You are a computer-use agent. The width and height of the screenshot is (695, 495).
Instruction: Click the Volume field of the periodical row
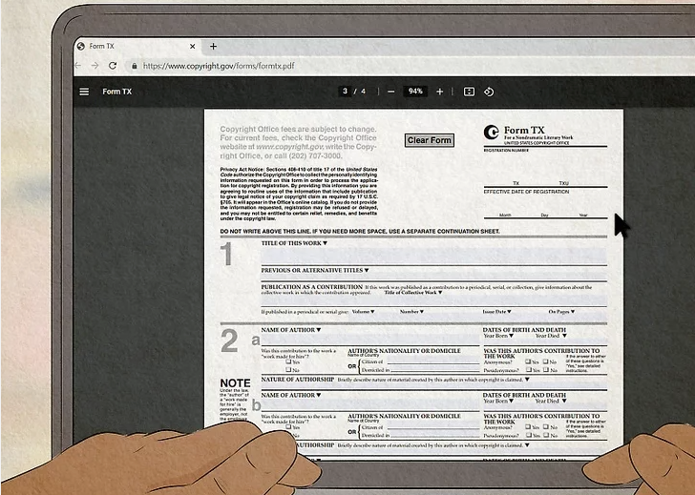click(x=372, y=317)
